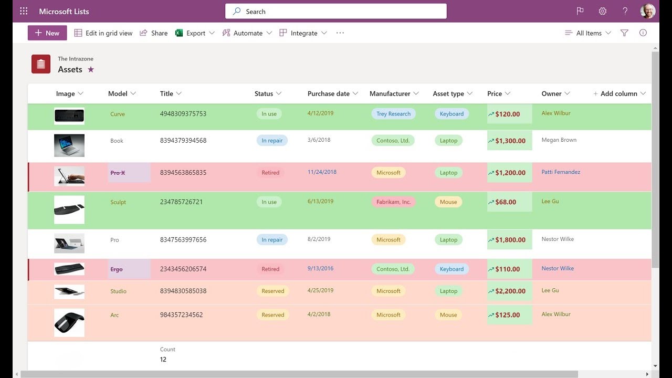
Task: Click the Fabrikam, Inc. manufacturer pill
Action: (x=393, y=202)
